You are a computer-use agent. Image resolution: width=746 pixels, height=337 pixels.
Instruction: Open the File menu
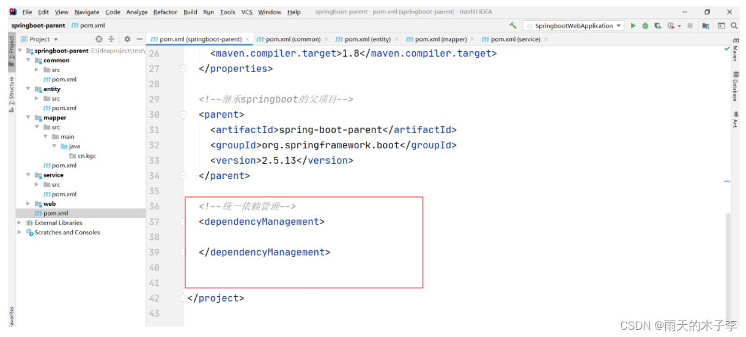click(x=27, y=12)
